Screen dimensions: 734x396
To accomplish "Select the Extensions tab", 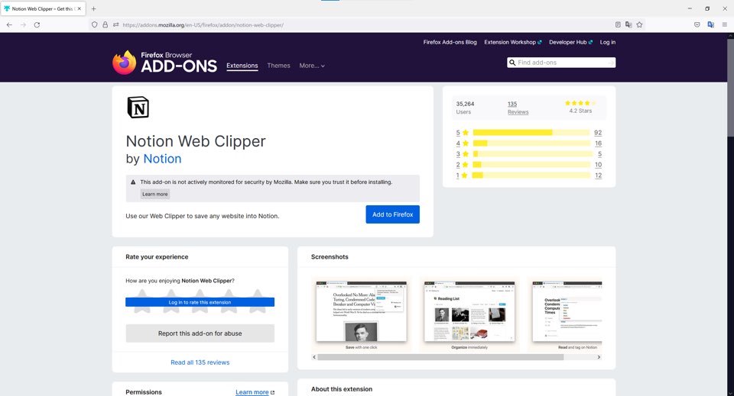I will 242,66.
